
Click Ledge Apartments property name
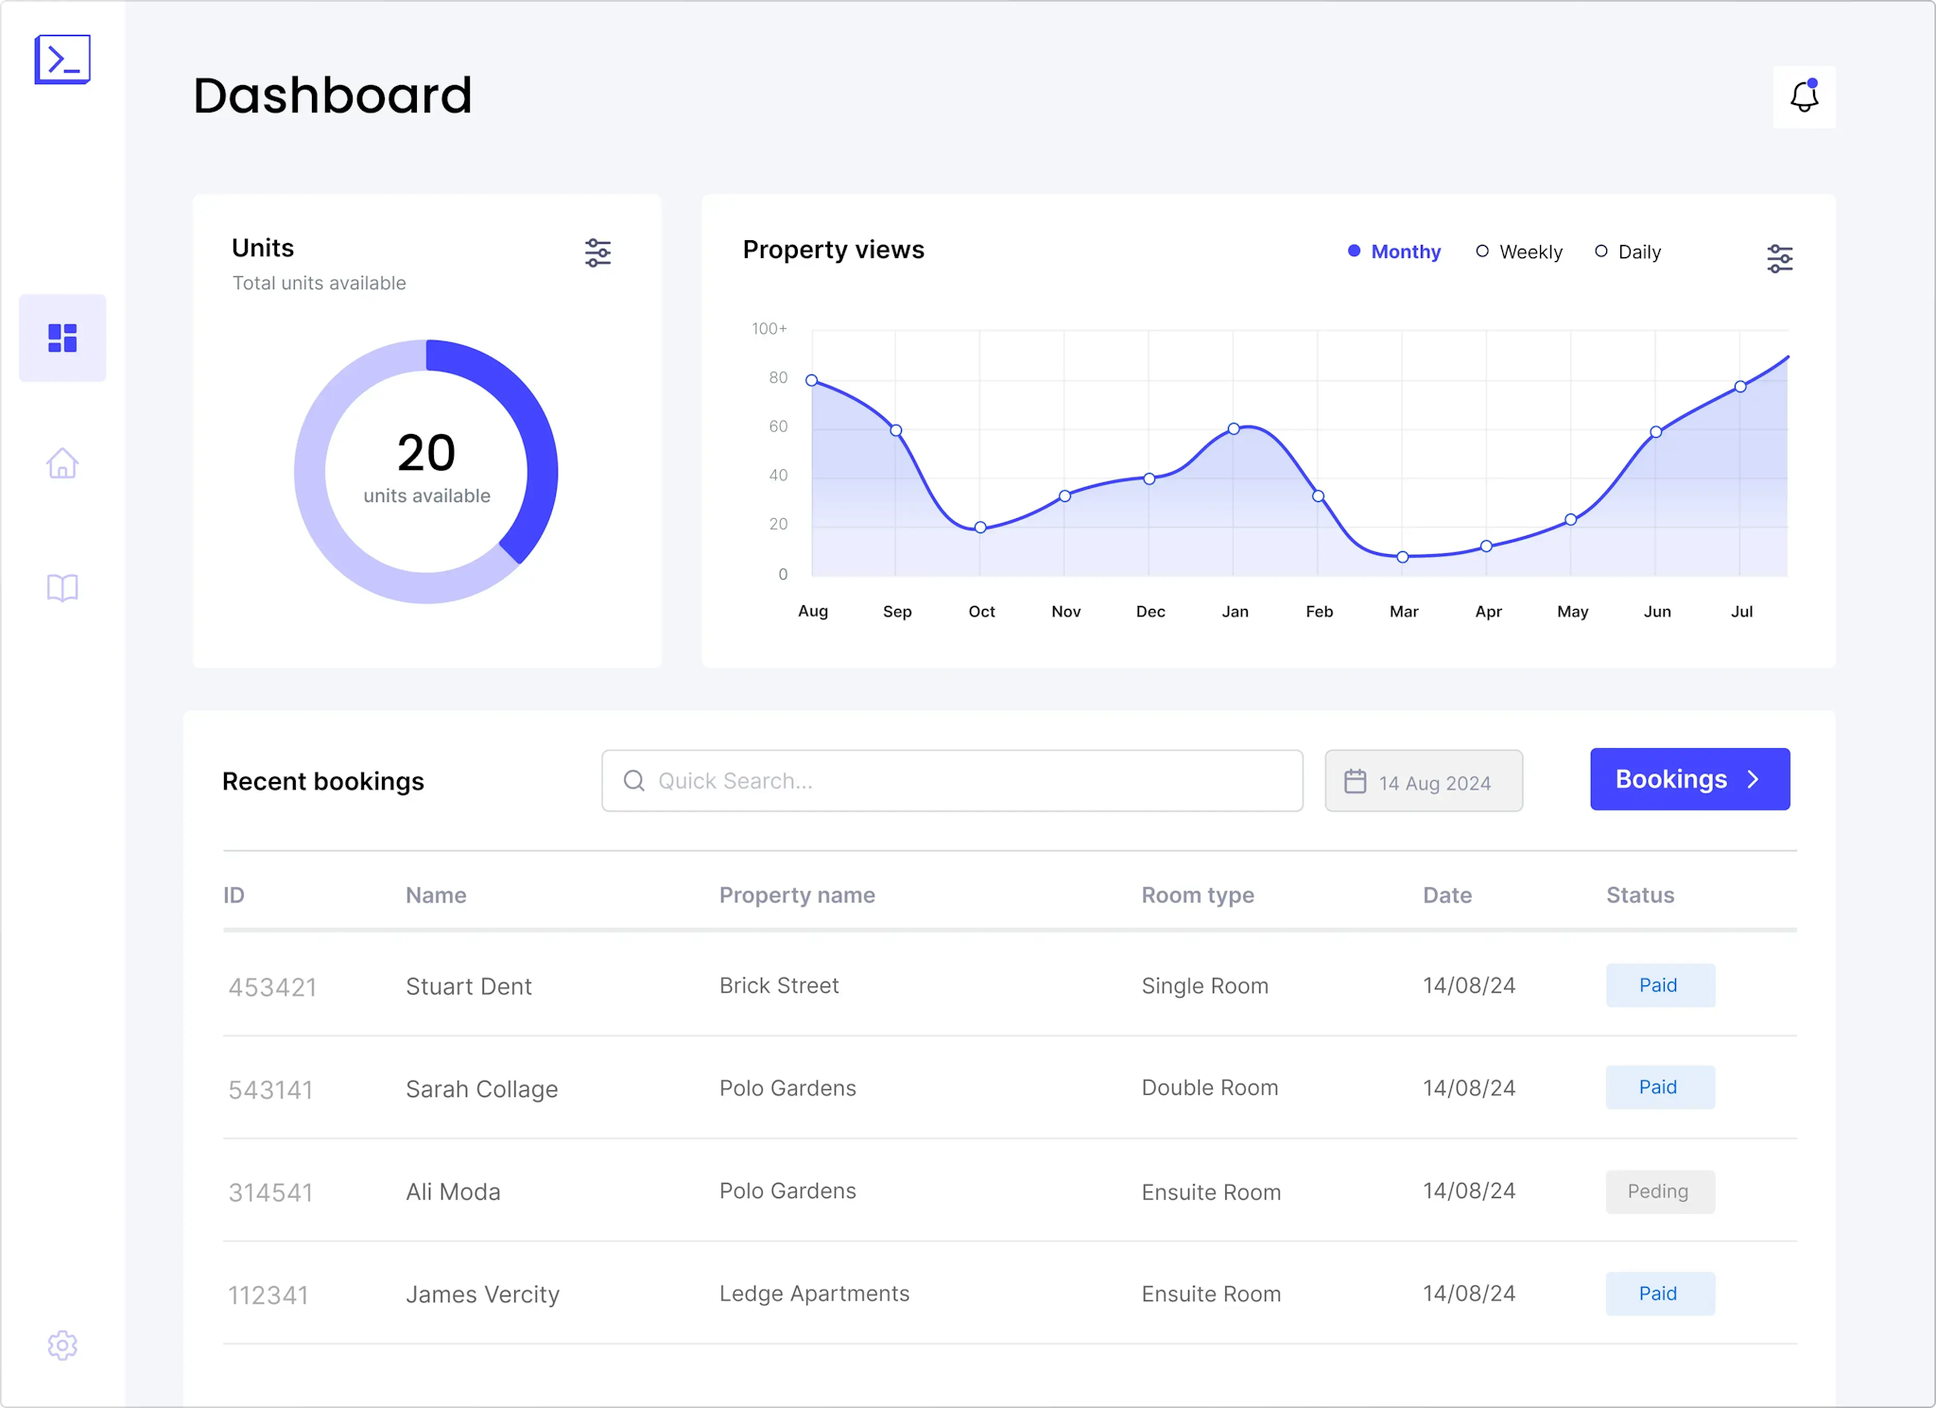click(x=815, y=1294)
